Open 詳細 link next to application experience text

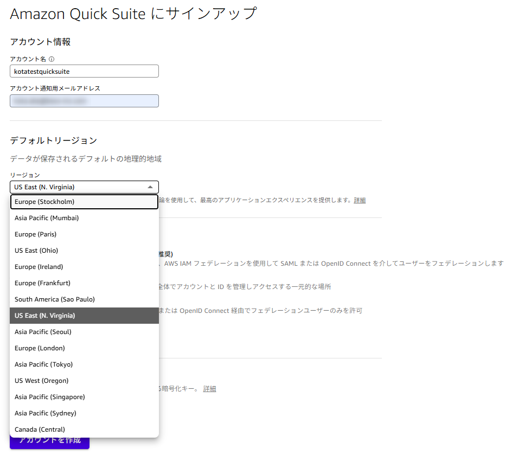tap(360, 200)
